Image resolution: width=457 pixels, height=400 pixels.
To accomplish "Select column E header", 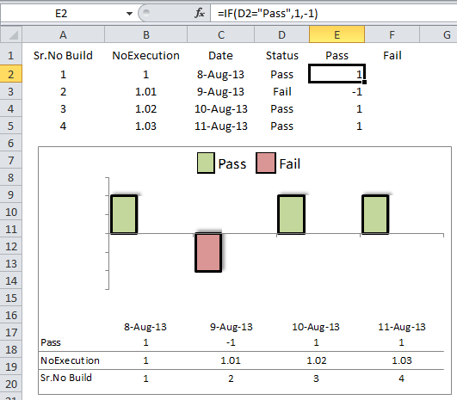I will click(337, 35).
